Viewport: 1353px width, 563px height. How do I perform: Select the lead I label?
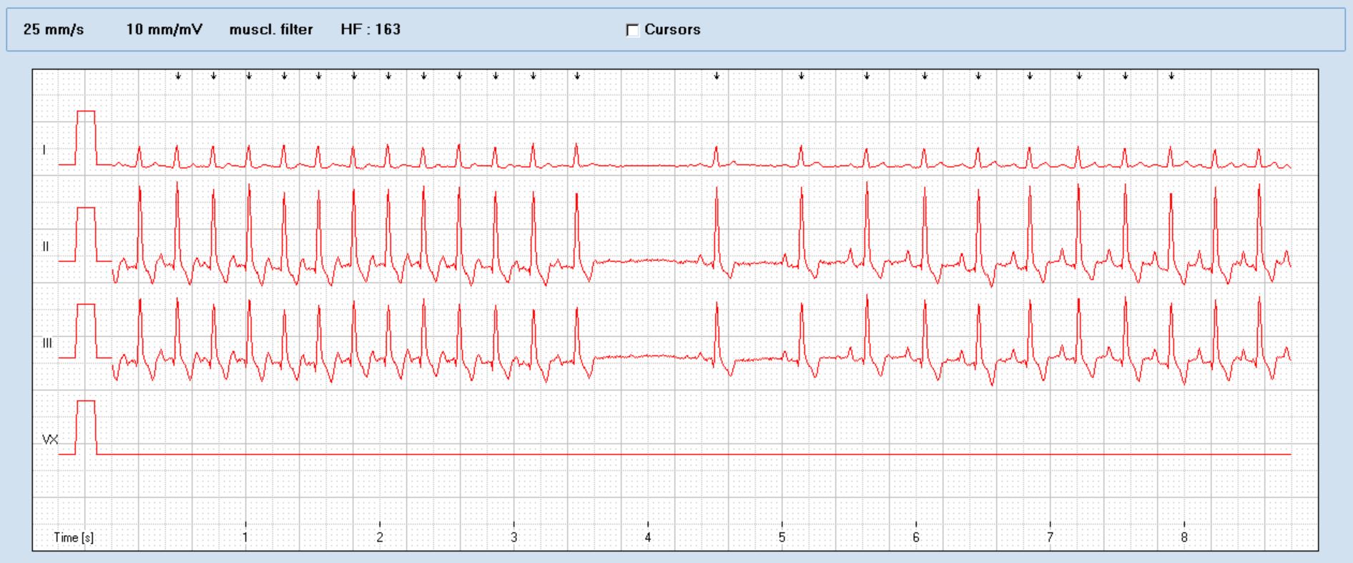coord(44,150)
